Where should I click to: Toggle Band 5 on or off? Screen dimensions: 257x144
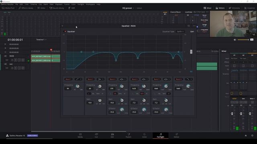pyautogui.click(x=157, y=79)
